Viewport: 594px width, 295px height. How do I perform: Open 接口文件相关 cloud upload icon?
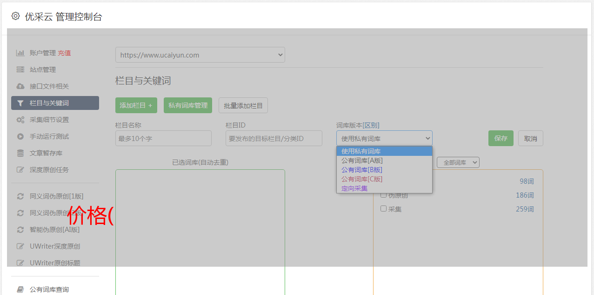tap(20, 86)
